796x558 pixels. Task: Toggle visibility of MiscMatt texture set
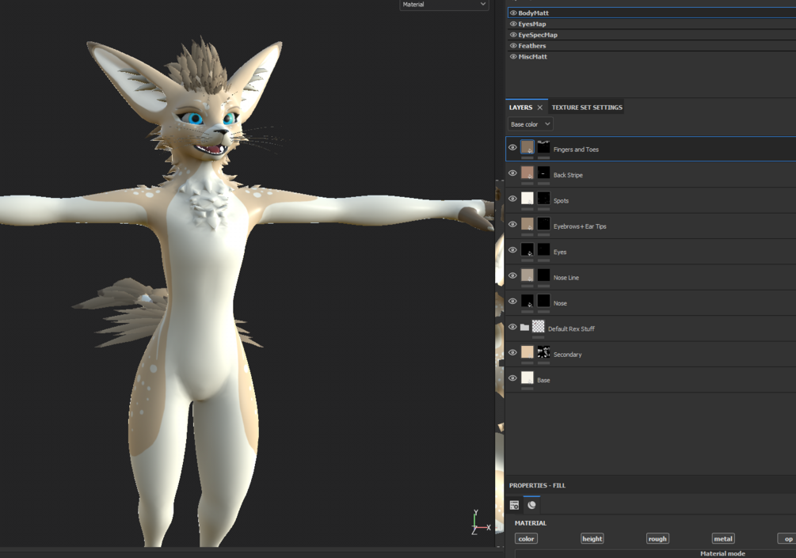coord(513,57)
